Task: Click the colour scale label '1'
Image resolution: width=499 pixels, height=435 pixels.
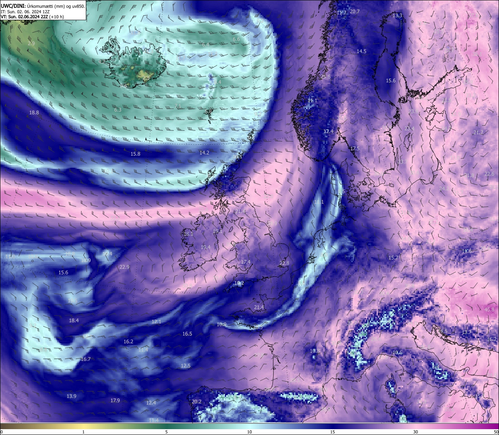Action: coord(83,432)
